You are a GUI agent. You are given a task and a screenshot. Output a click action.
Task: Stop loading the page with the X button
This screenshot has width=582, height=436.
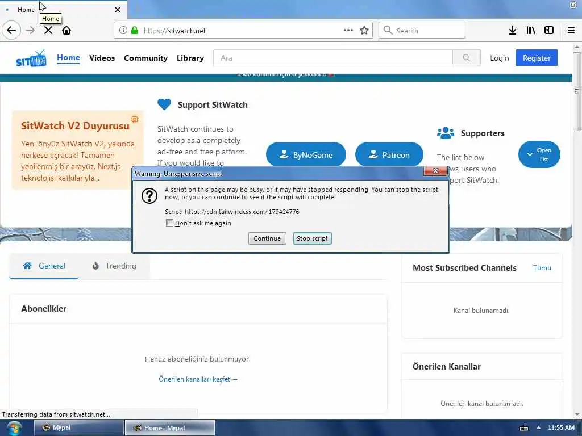tap(48, 31)
